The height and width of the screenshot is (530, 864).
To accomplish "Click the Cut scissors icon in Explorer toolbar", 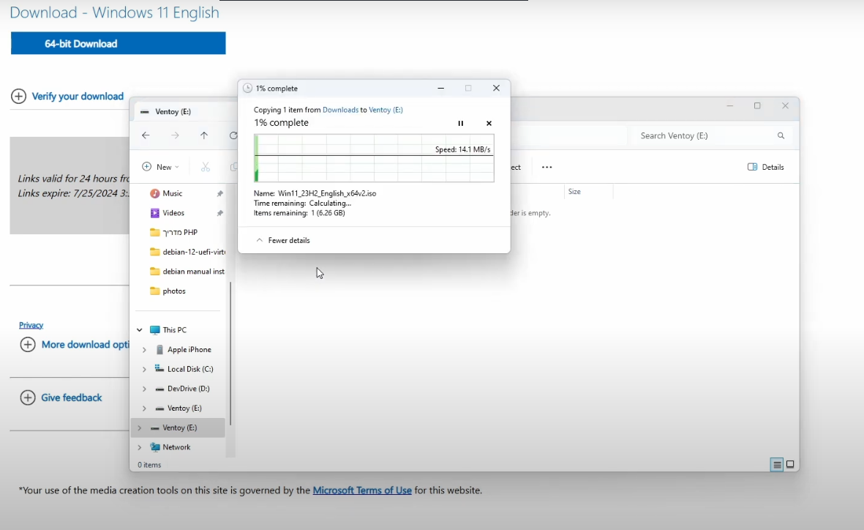I will 206,167.
